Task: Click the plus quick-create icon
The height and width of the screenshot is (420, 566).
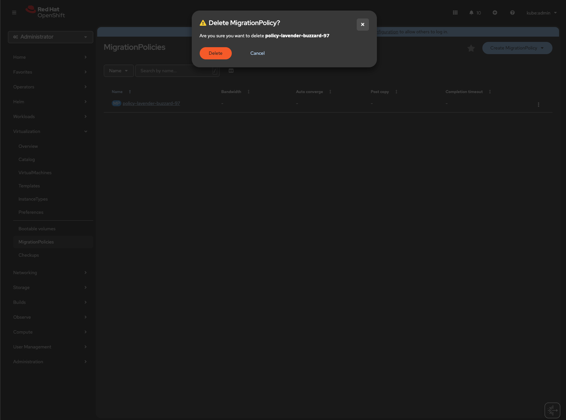Action: (x=495, y=13)
